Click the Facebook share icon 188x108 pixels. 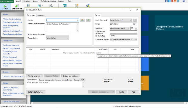point(166,1)
